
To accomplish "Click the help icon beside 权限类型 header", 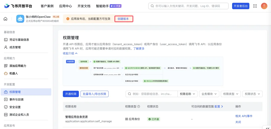I will coord(139,107).
